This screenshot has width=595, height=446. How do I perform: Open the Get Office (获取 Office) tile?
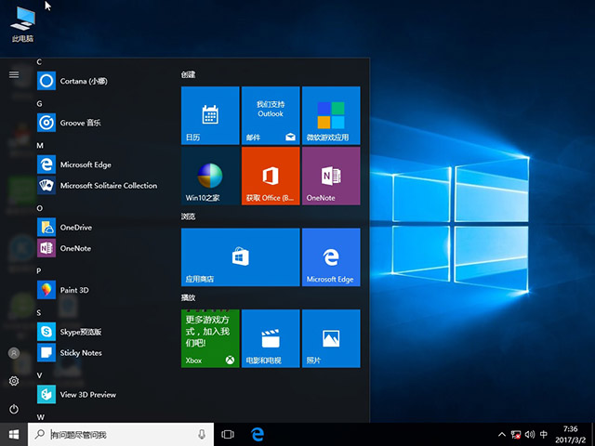pos(270,176)
